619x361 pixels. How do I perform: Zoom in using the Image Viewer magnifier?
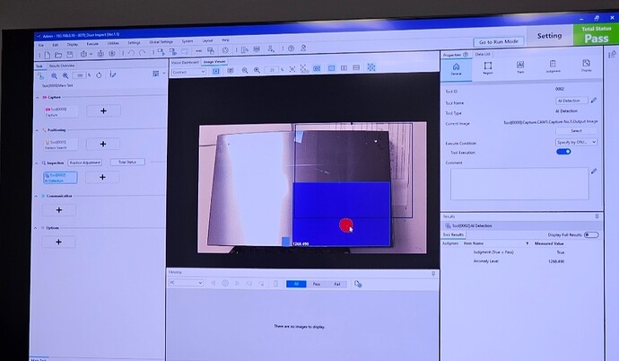coord(257,70)
